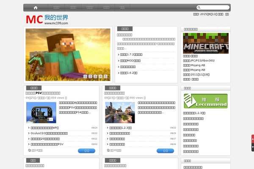Open the list link mentioning 1.6.2
The width and height of the screenshot is (254, 169).
[129, 73]
